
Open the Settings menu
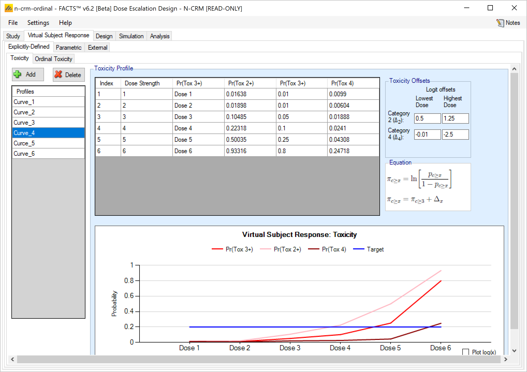tap(38, 23)
